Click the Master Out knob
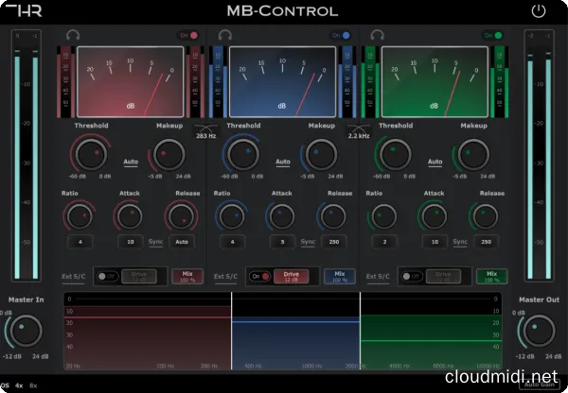This screenshot has width=568, height=393. (539, 331)
